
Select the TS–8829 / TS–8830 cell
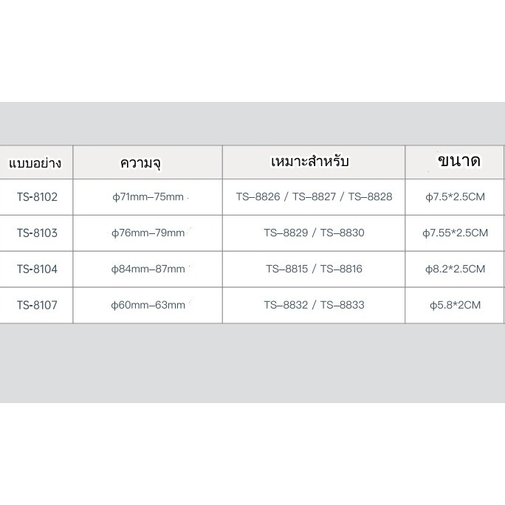(314, 233)
